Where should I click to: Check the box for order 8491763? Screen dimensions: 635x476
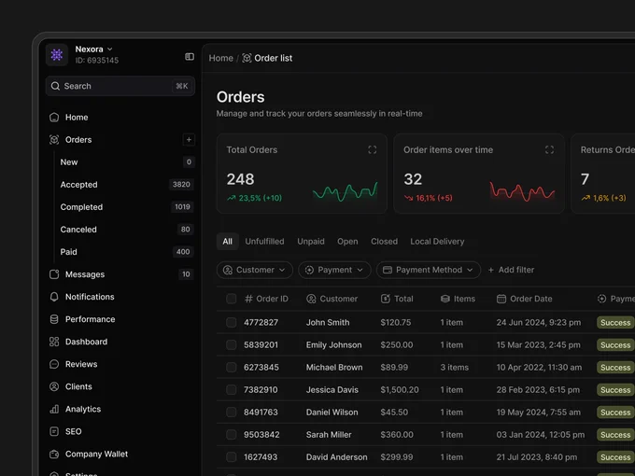point(232,413)
